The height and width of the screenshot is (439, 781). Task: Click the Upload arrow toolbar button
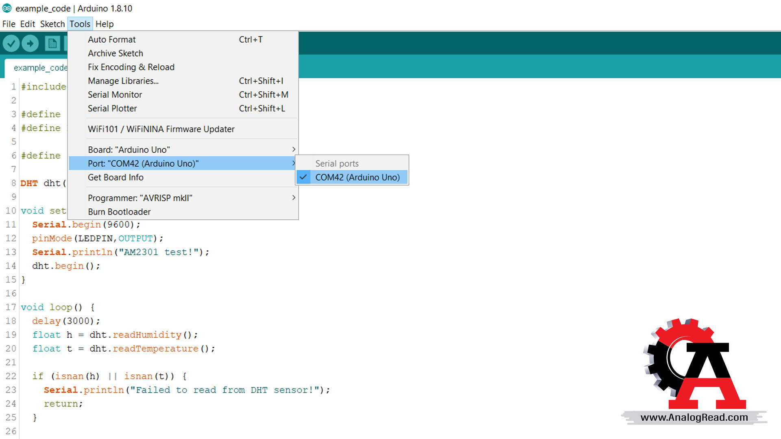point(30,43)
